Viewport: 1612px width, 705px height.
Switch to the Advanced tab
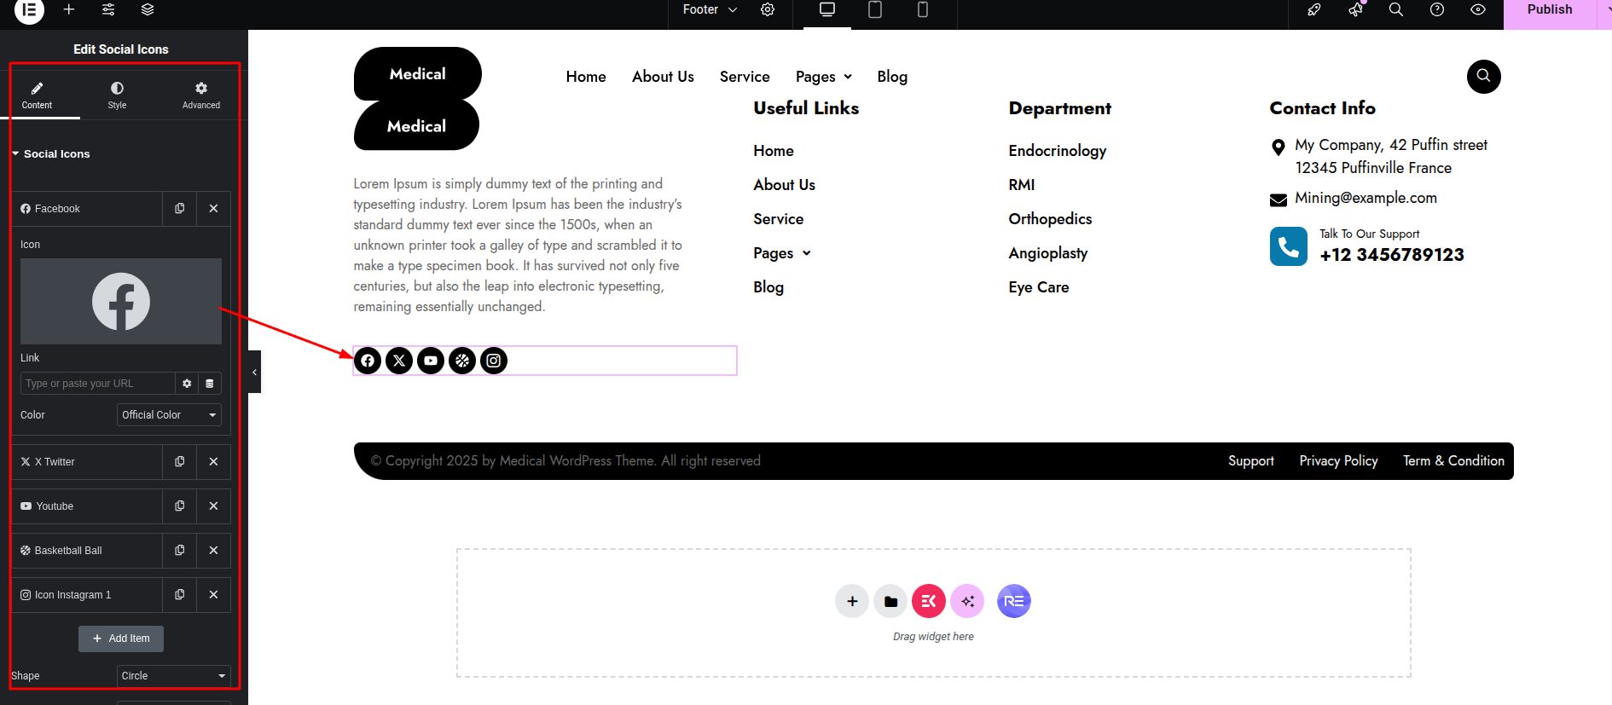pyautogui.click(x=201, y=95)
